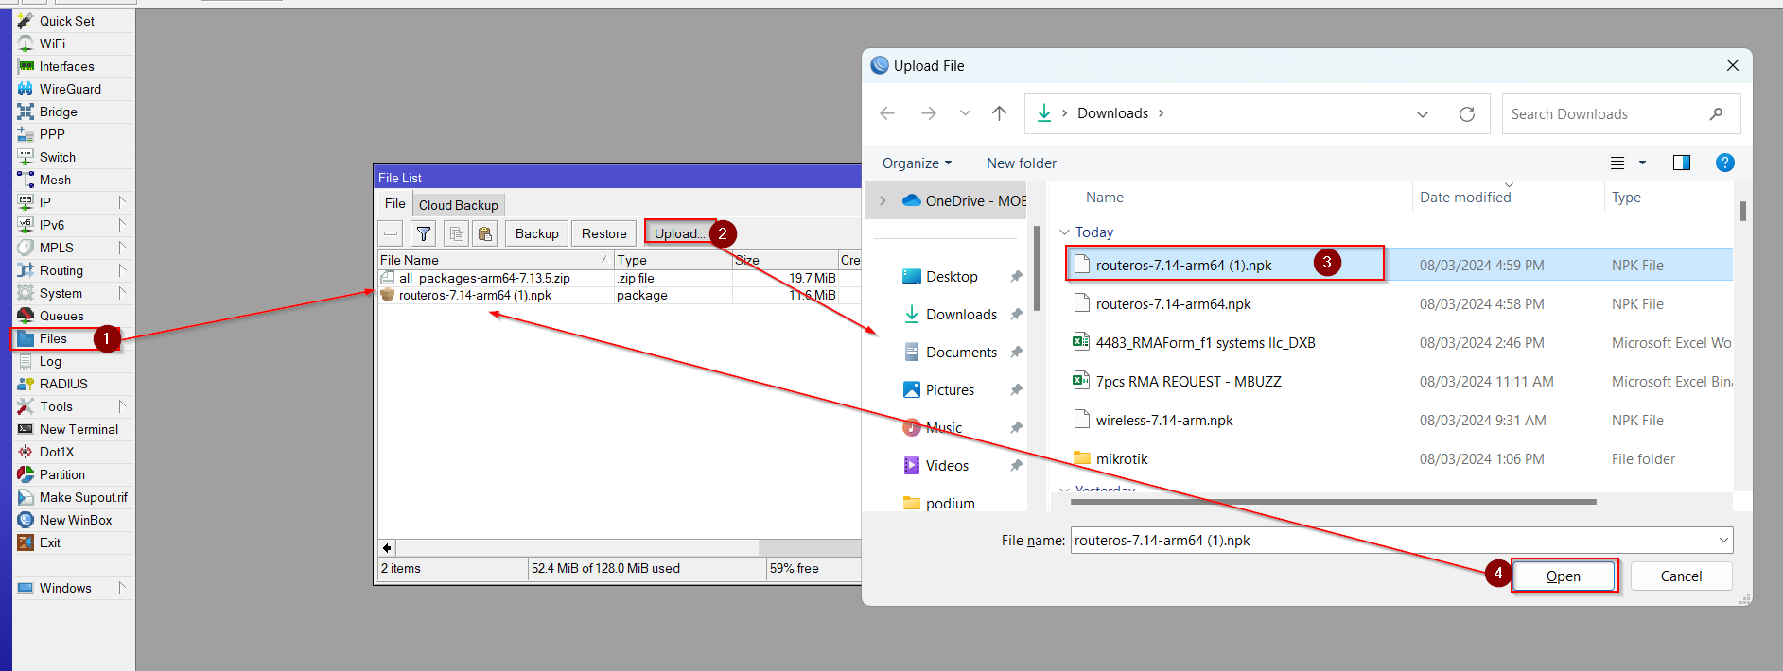Sort by Date modified column
Viewport: 1783px width, 671px height.
(x=1464, y=197)
